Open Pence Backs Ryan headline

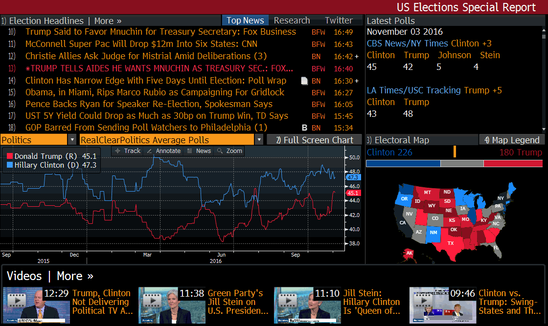point(149,104)
